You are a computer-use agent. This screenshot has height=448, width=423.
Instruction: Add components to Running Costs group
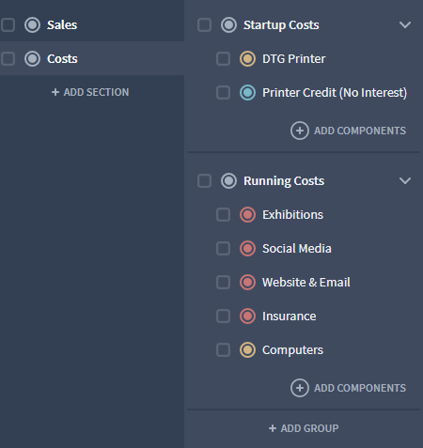coord(348,388)
